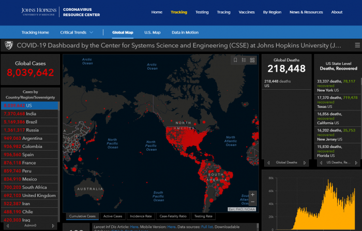The width and height of the screenshot is (362, 231).
Task: Switch to Testing Rate map tab
Action: (203, 216)
